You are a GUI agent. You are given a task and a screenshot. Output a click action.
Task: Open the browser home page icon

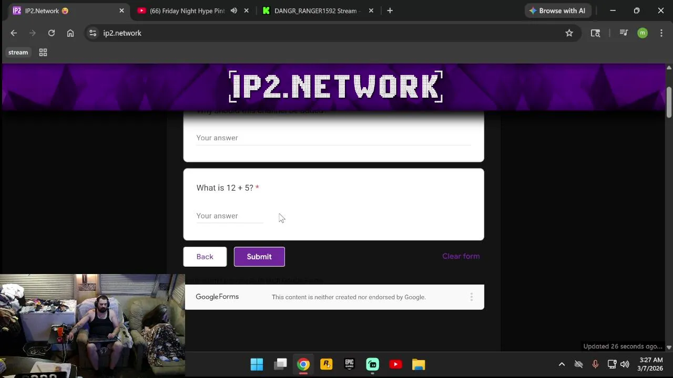pos(70,33)
